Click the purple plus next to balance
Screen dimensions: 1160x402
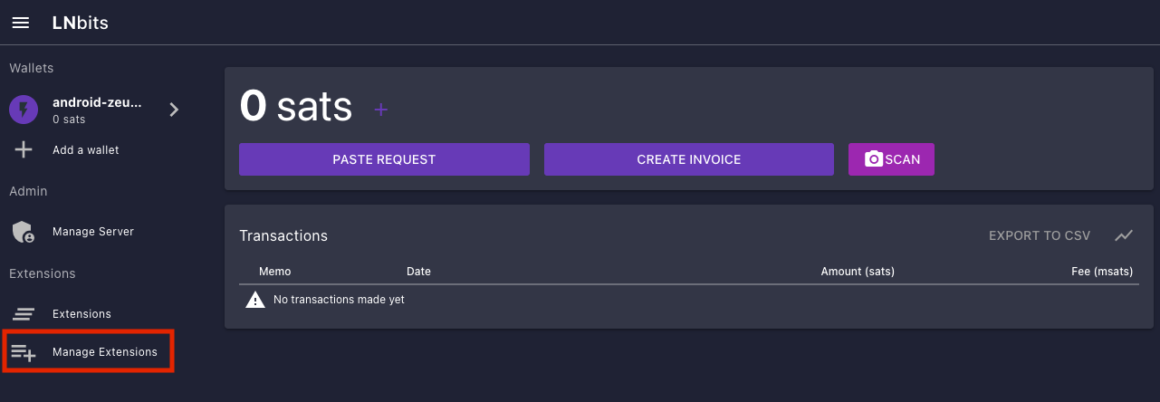pos(381,110)
